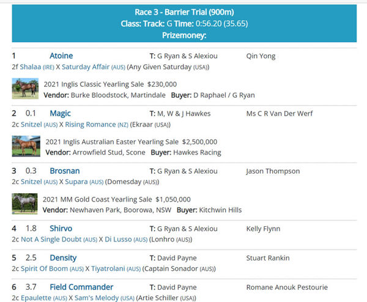Open the Field Commander horse link

point(81,287)
